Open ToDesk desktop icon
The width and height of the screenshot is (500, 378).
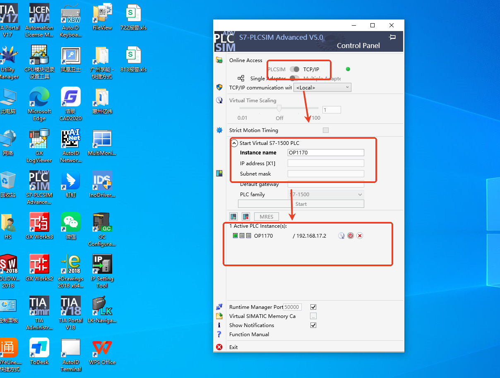click(39, 351)
